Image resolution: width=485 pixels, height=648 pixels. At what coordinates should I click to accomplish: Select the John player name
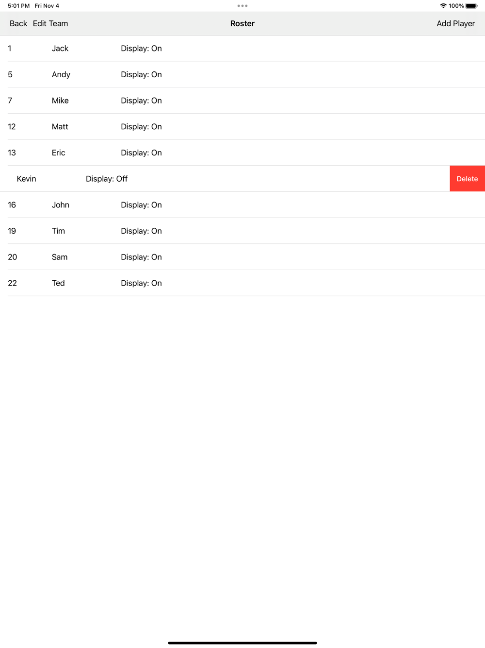coord(61,205)
